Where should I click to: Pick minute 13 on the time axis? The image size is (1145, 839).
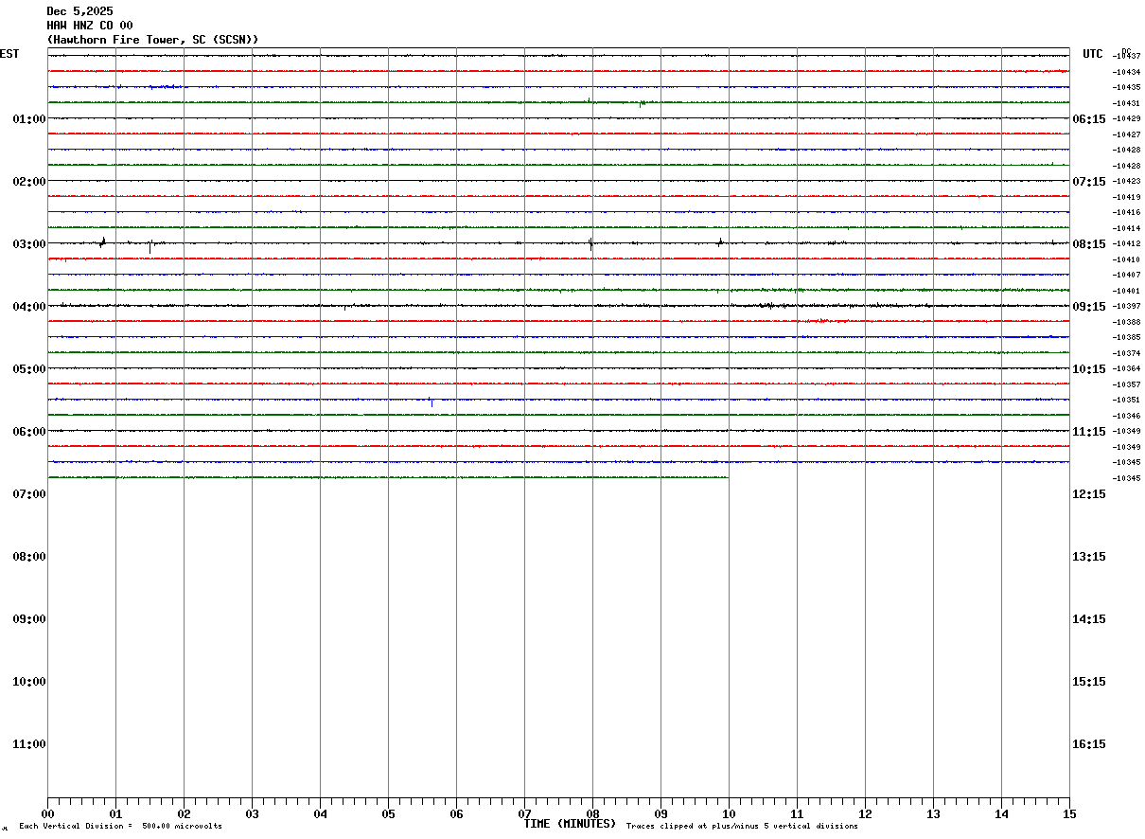pos(933,814)
